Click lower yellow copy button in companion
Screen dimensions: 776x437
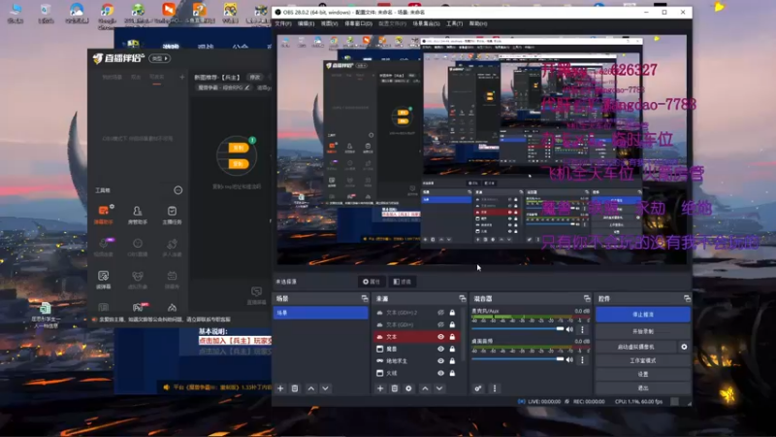(238, 163)
